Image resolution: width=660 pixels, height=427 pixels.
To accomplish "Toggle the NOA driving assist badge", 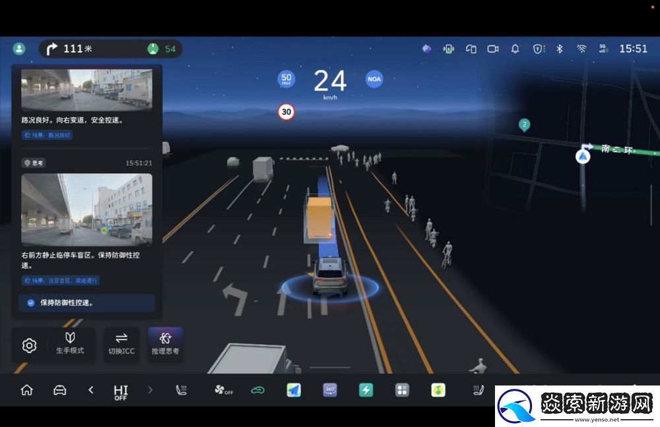I will tap(374, 80).
